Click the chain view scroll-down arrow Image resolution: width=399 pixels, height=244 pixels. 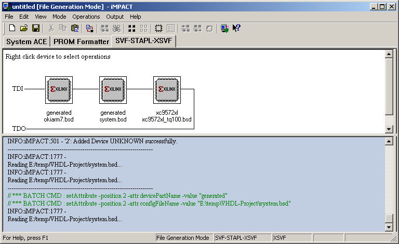pyautogui.click(x=389, y=129)
